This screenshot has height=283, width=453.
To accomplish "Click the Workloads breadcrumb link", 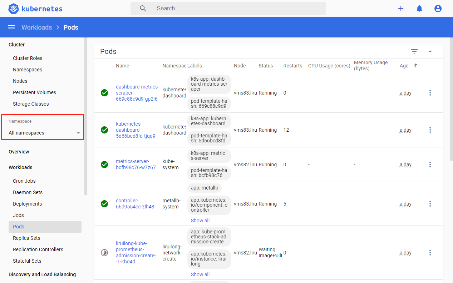I will click(x=36, y=27).
